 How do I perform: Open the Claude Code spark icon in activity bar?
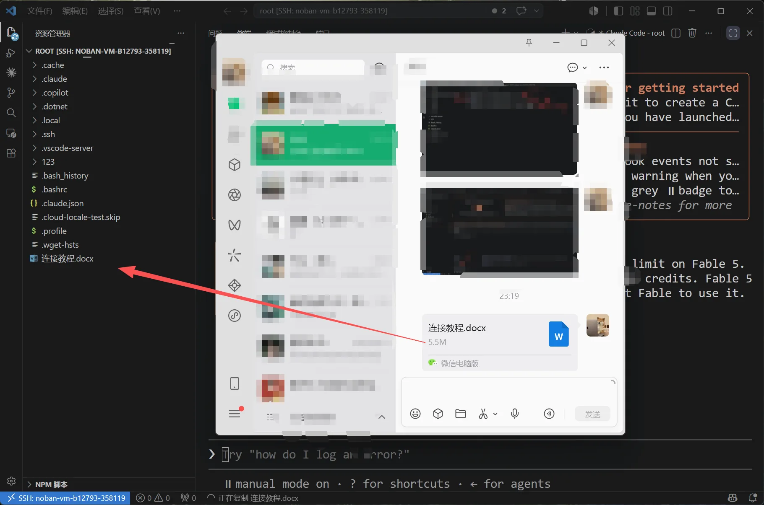pos(11,72)
